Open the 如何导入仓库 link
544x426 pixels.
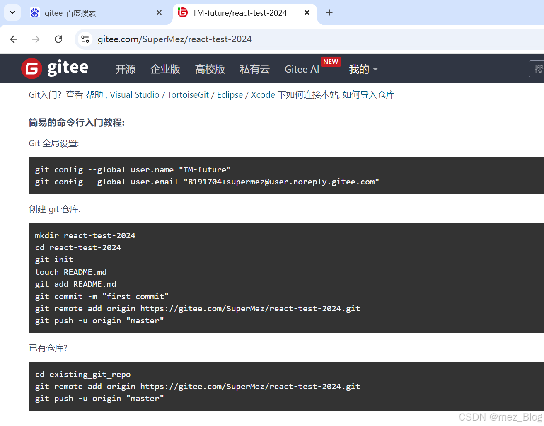(x=368, y=95)
